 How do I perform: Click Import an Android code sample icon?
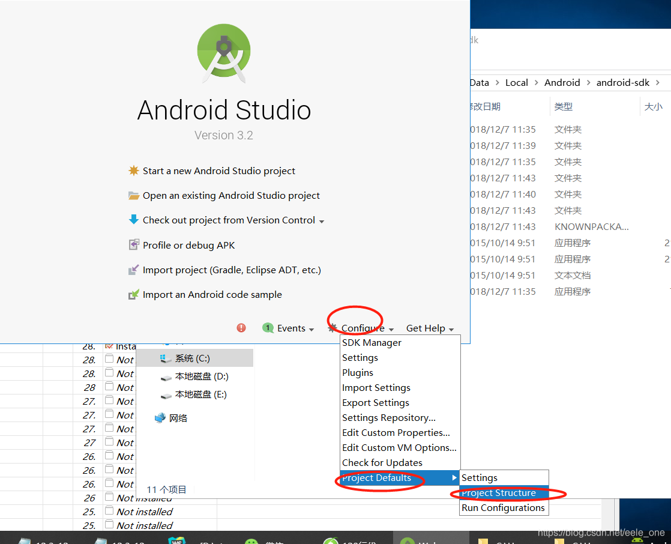(134, 294)
